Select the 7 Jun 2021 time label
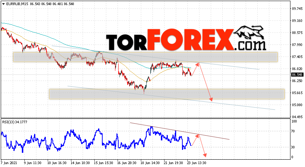 coord(9,163)
